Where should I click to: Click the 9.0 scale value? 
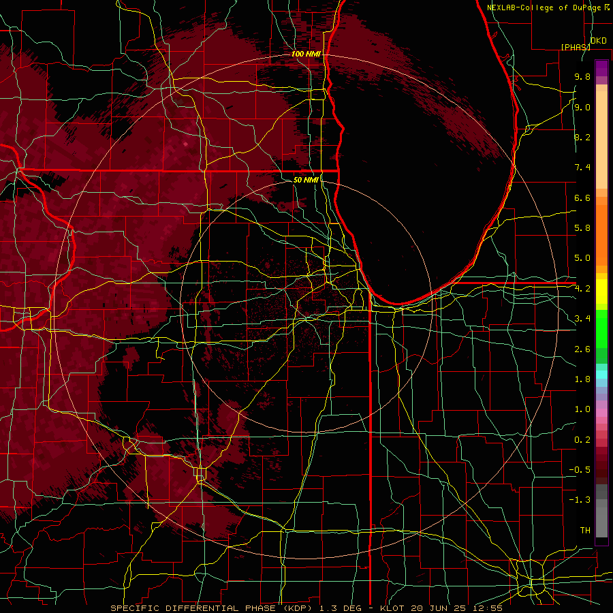click(x=582, y=107)
